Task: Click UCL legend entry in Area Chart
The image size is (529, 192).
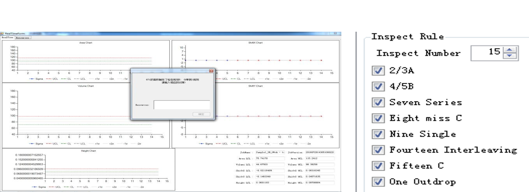Action: (x=52, y=79)
